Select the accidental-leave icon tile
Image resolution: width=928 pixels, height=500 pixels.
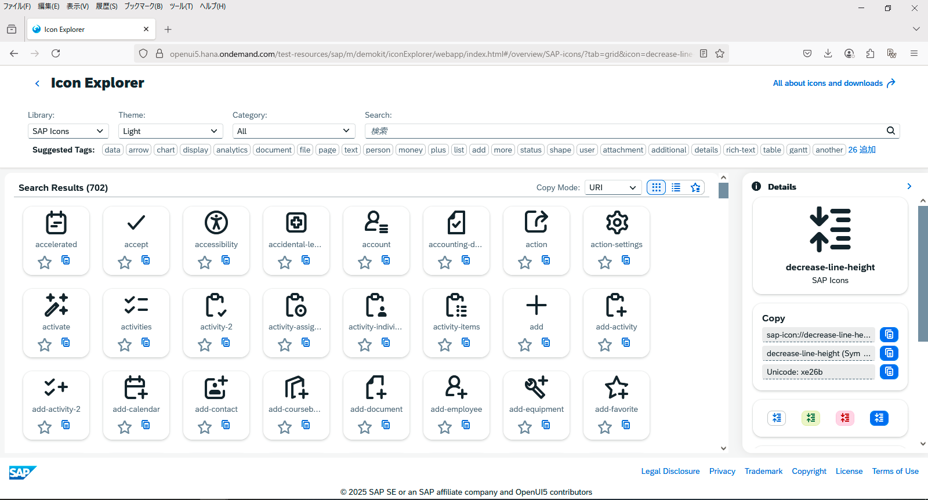(296, 240)
